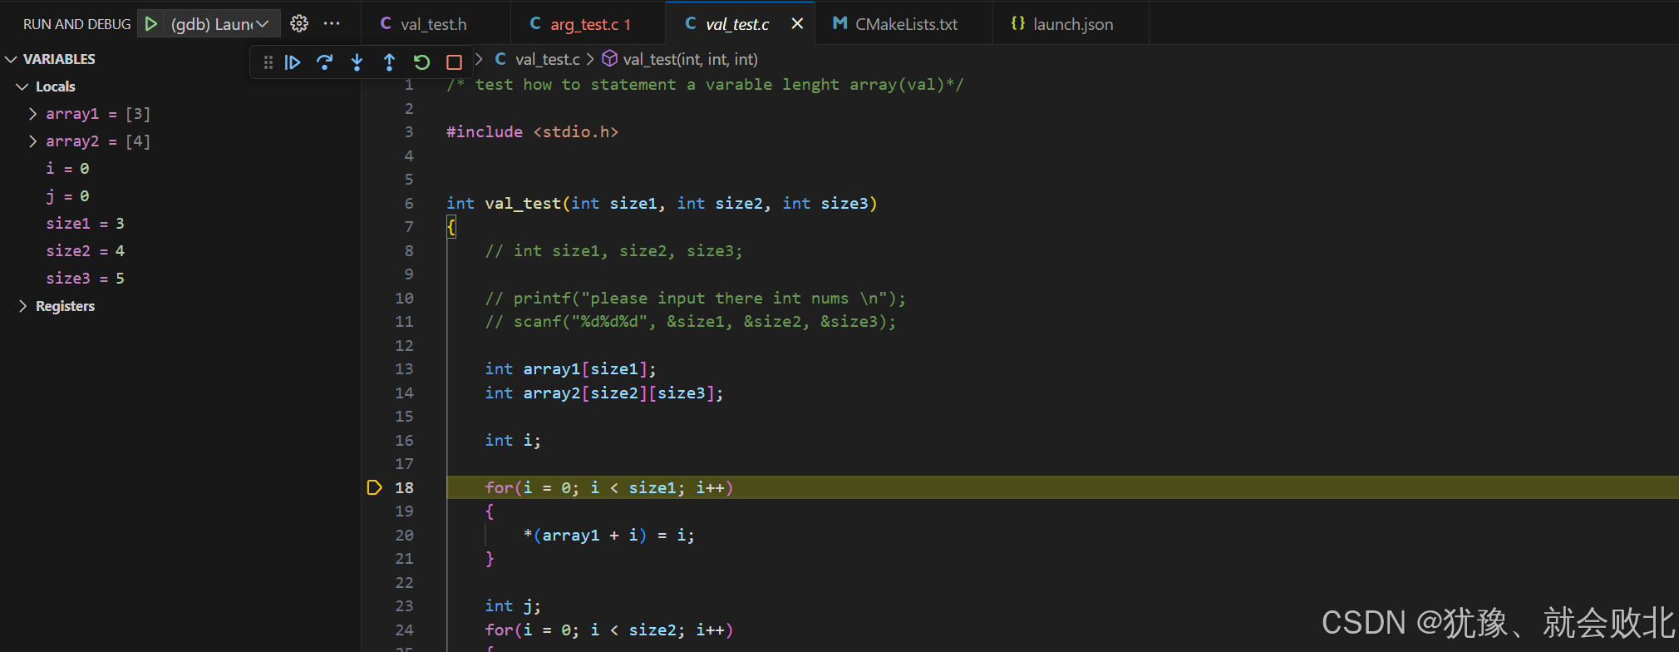Expand the array1 variable
This screenshot has height=652, width=1679.
pos(33,114)
